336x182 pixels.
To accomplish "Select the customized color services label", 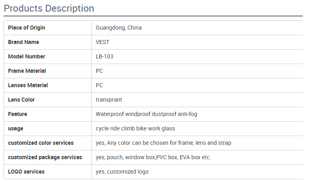I will click(41, 143).
